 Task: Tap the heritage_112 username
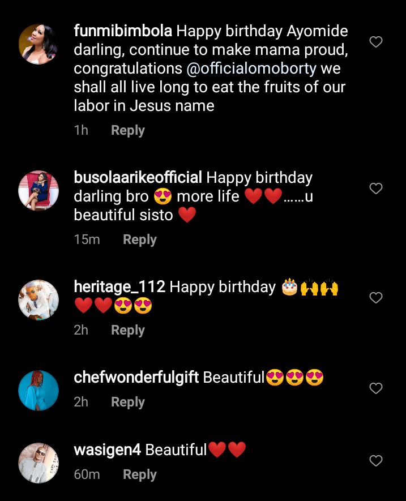[x=119, y=287]
